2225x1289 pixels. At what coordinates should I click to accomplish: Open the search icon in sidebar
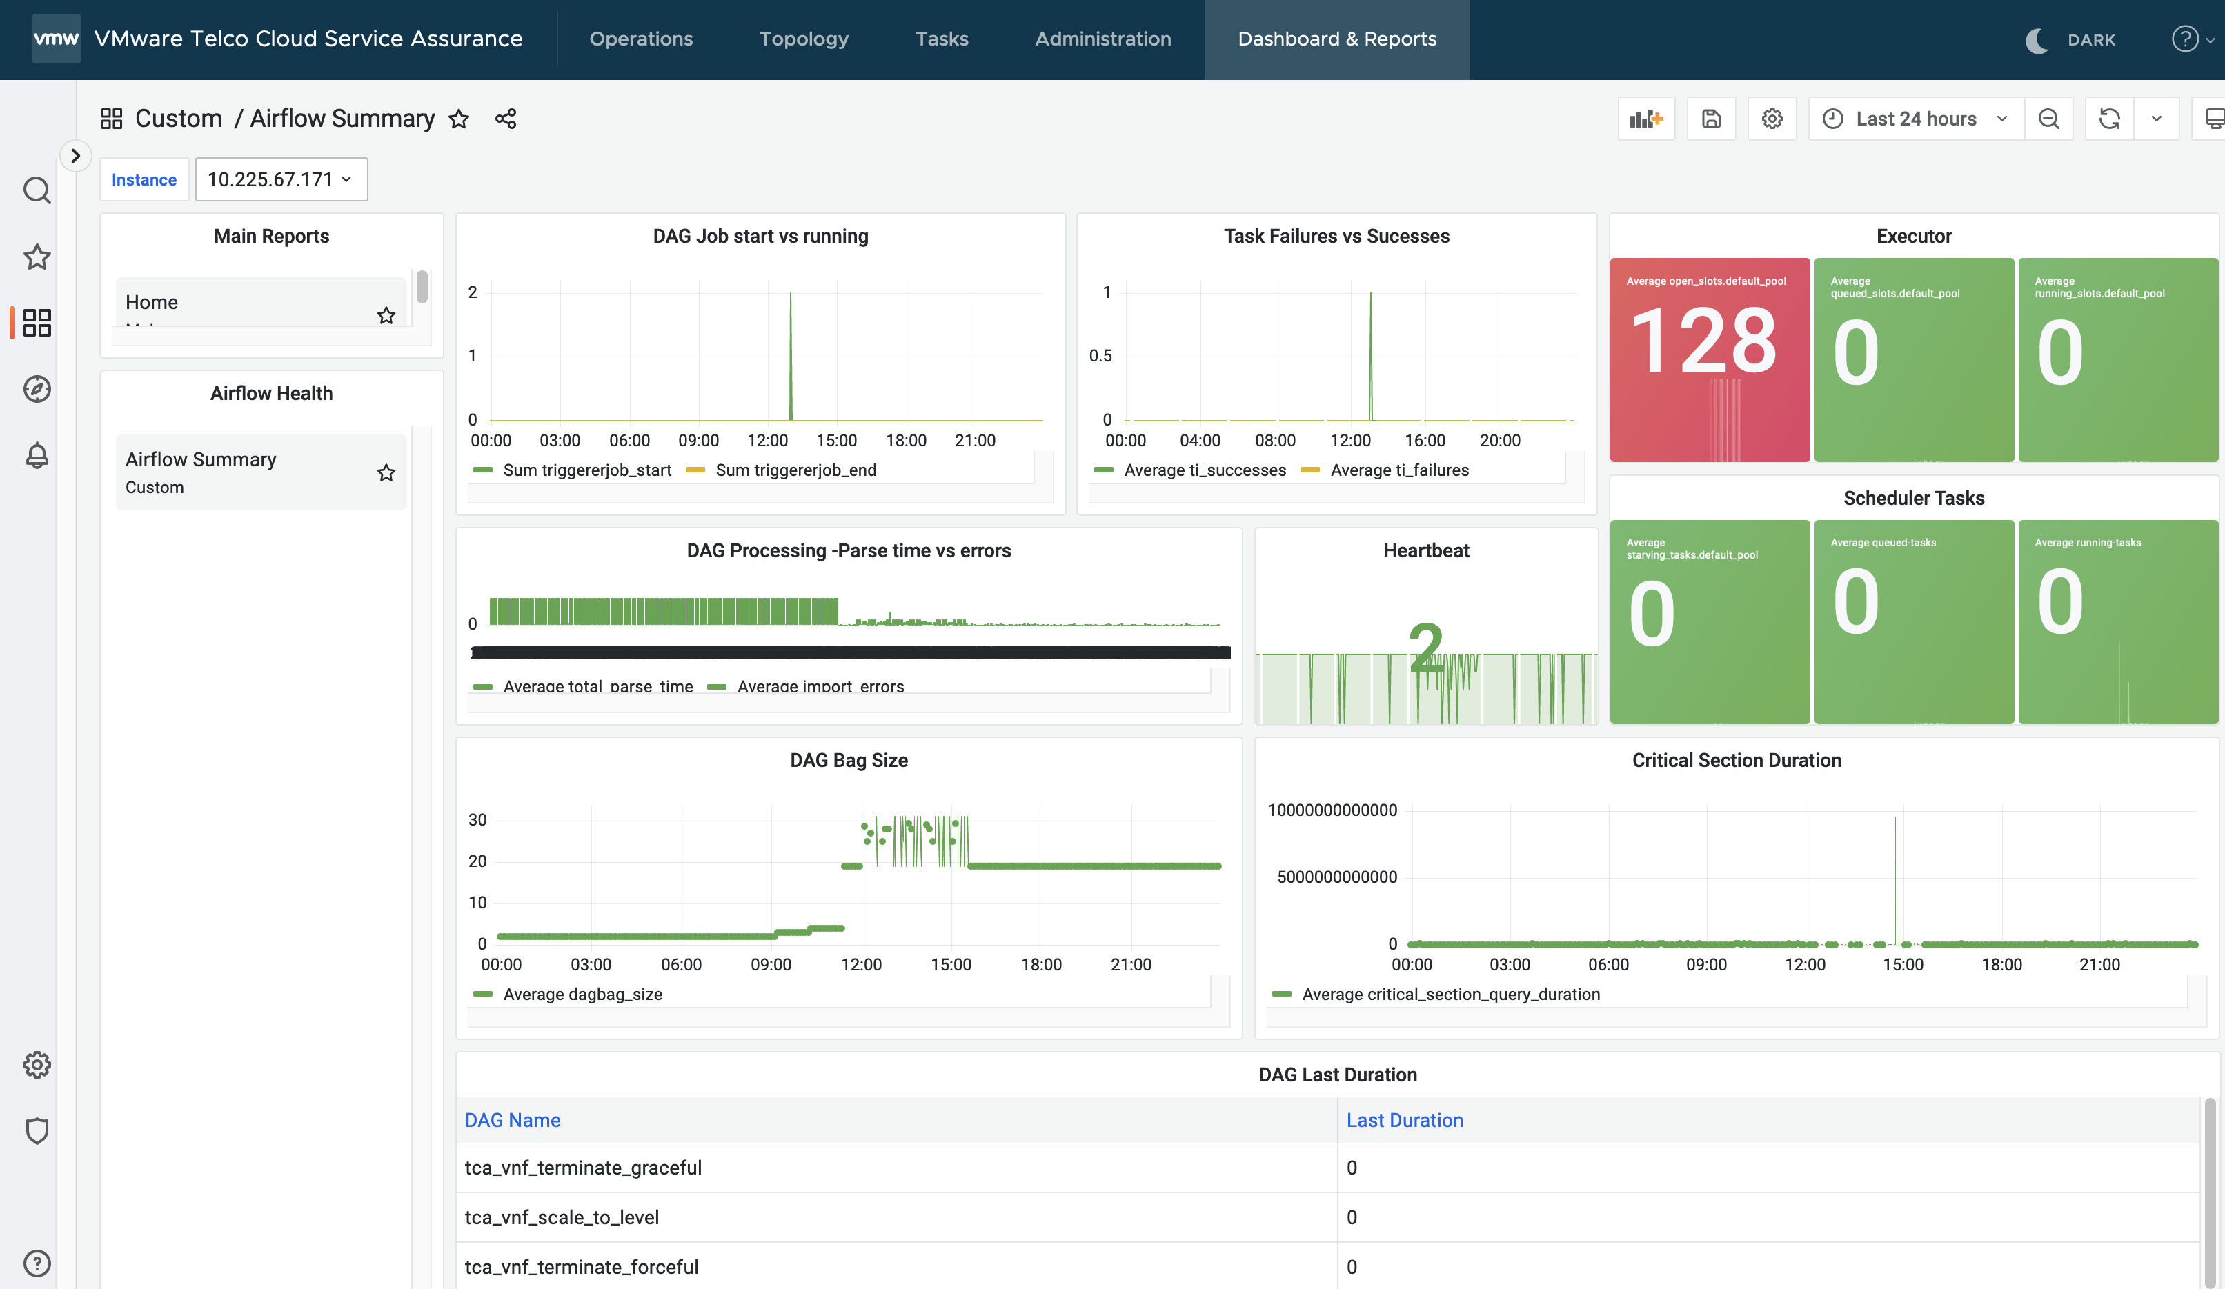[36, 191]
